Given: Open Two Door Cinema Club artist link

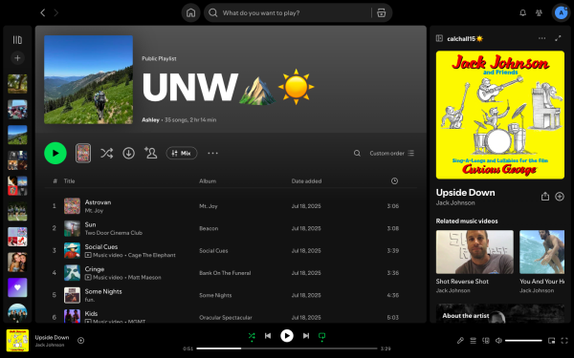Looking at the screenshot, I should coord(114,233).
